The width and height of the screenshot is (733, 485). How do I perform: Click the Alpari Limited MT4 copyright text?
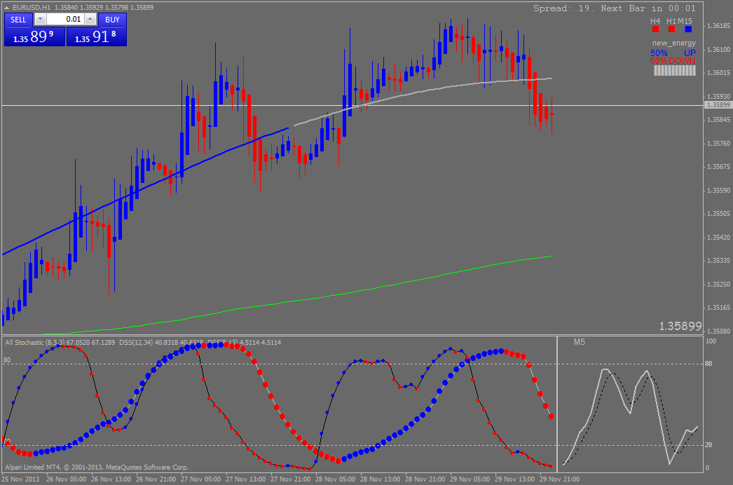tap(97, 467)
